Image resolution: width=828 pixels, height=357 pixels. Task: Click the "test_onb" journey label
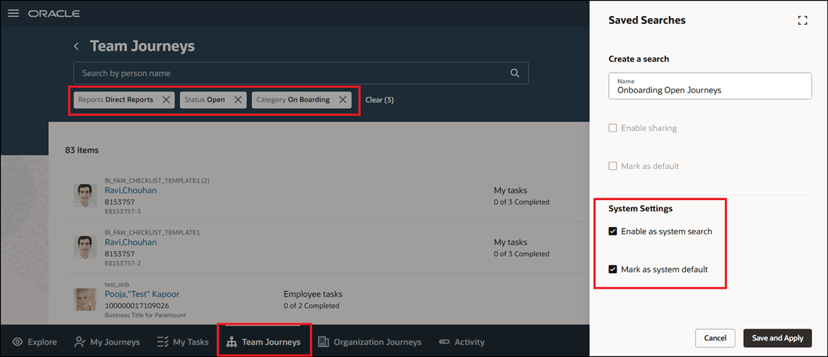117,283
